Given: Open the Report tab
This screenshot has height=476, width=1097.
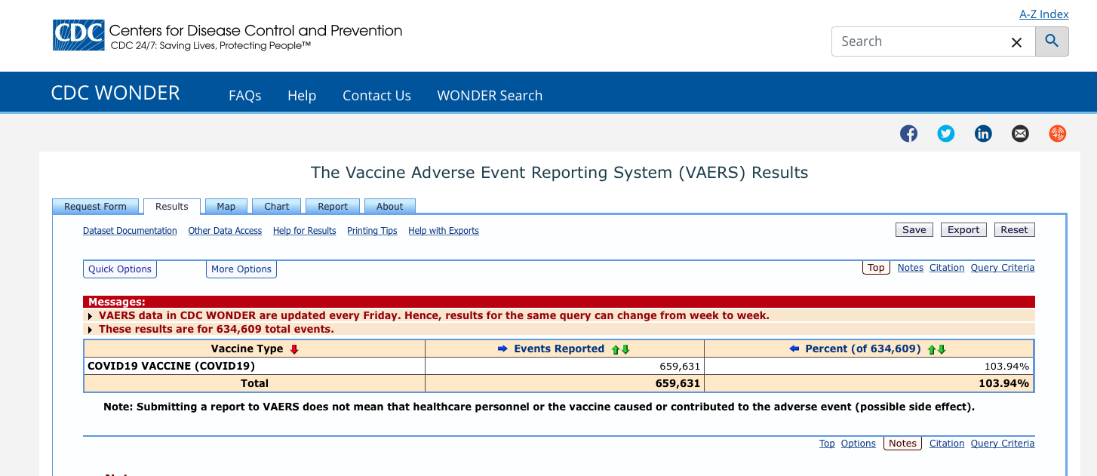Looking at the screenshot, I should point(333,207).
